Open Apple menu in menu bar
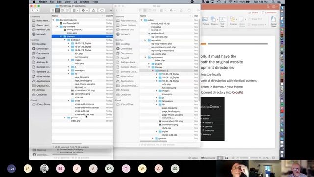The height and width of the screenshot is (177, 314). [x=34, y=2]
